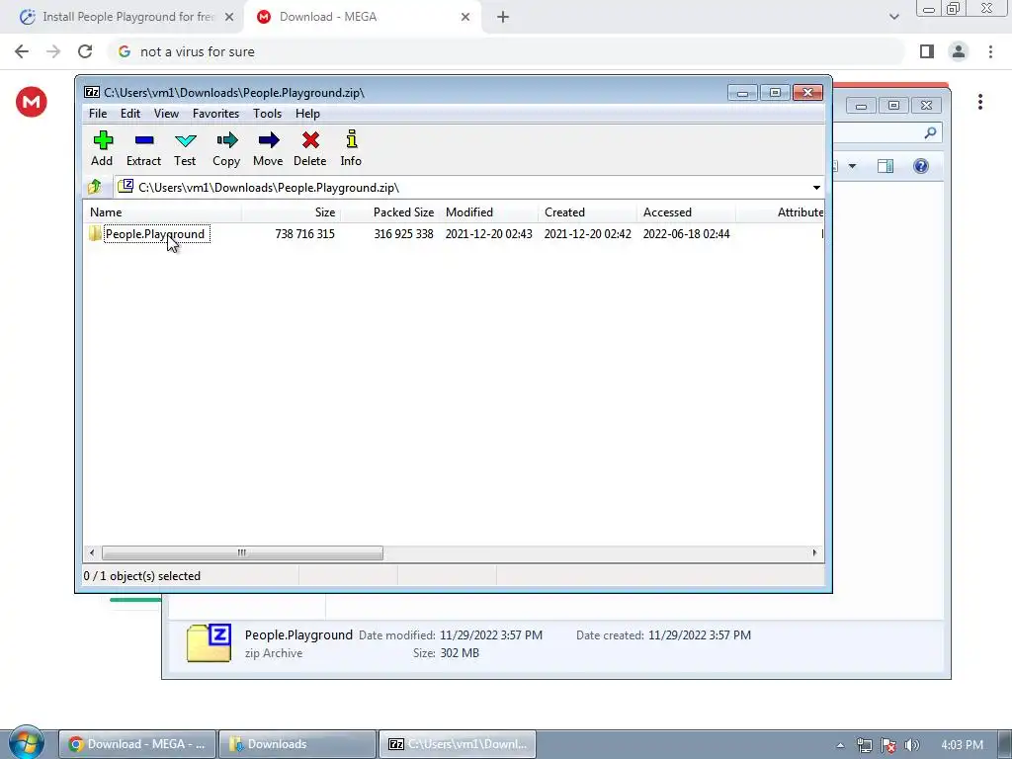Open the network tray icon
Image resolution: width=1012 pixels, height=759 pixels.
click(865, 745)
